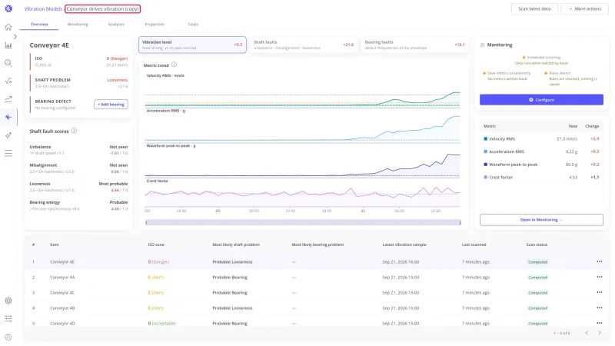Screen dimensions: 615x346
Task: Open the bar chart dashboards sidebar icon
Action: [8, 45]
